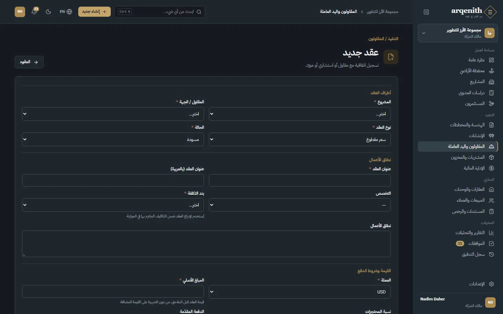This screenshot has height=314, width=503.
Task: Click the عنوان العقد (بالعربية) field
Action: pyautogui.click(x=113, y=181)
